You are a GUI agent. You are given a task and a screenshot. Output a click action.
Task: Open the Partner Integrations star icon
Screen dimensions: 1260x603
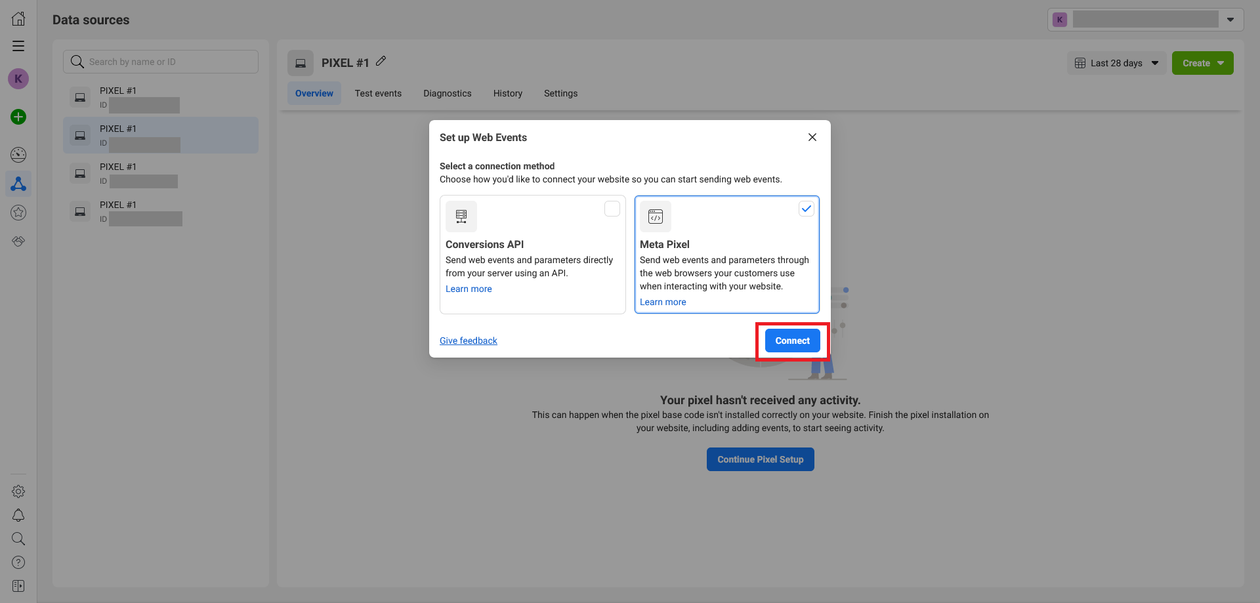point(18,212)
